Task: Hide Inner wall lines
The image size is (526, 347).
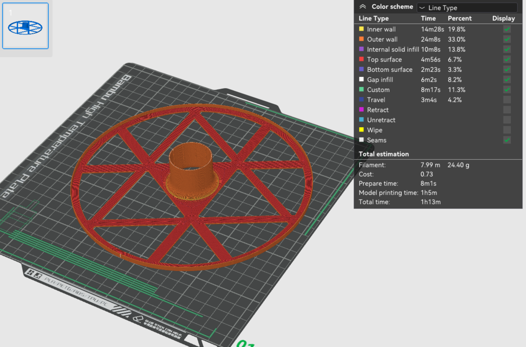Action: click(507, 29)
